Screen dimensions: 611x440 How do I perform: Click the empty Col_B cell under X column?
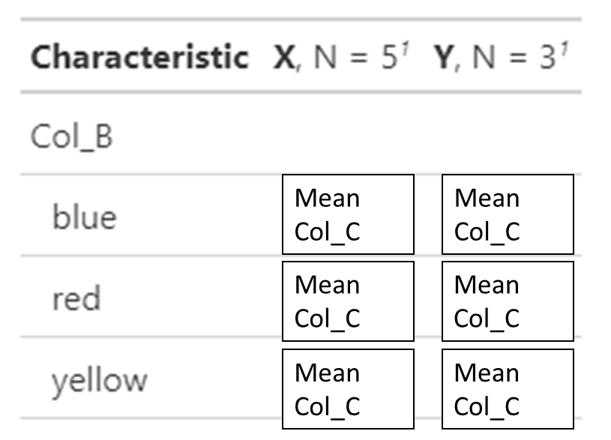pyautogui.click(x=348, y=136)
